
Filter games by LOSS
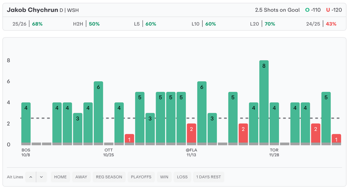(182, 177)
